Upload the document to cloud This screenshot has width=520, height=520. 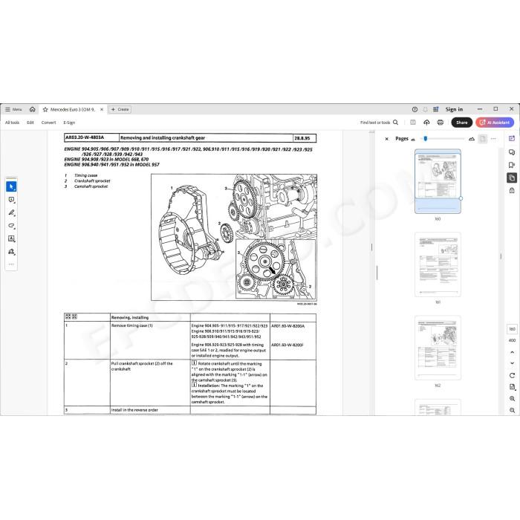[x=426, y=123]
